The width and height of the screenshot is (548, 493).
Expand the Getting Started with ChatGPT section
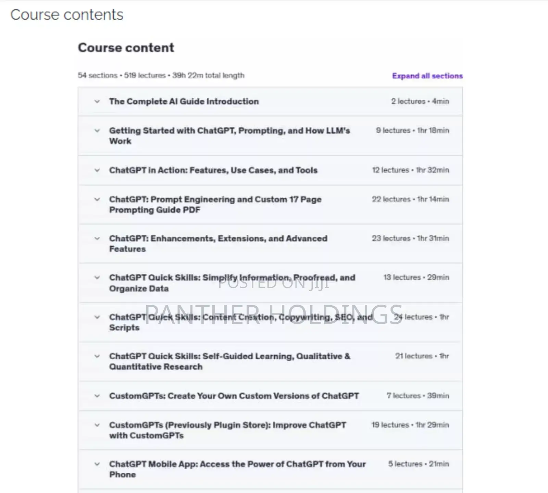pos(229,135)
